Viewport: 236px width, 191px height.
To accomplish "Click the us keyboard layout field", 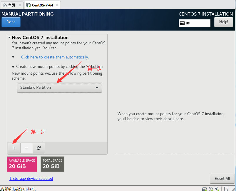I will point(195,23).
